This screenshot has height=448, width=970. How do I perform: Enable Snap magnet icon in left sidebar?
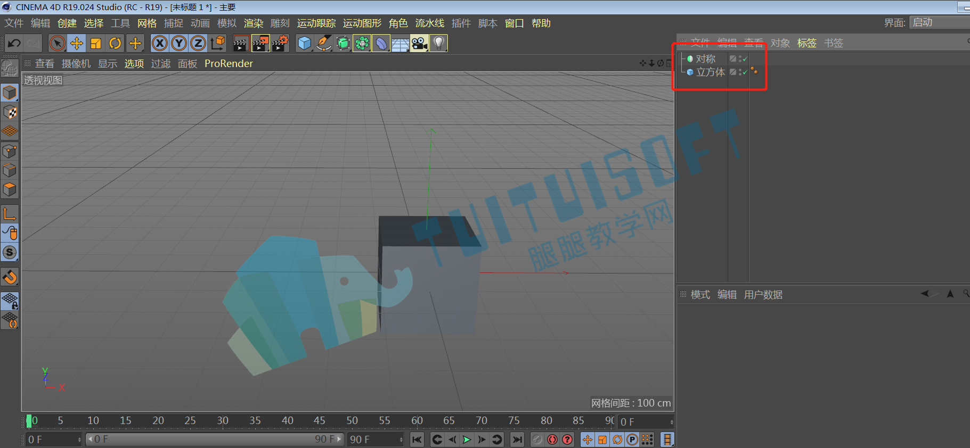tap(10, 277)
